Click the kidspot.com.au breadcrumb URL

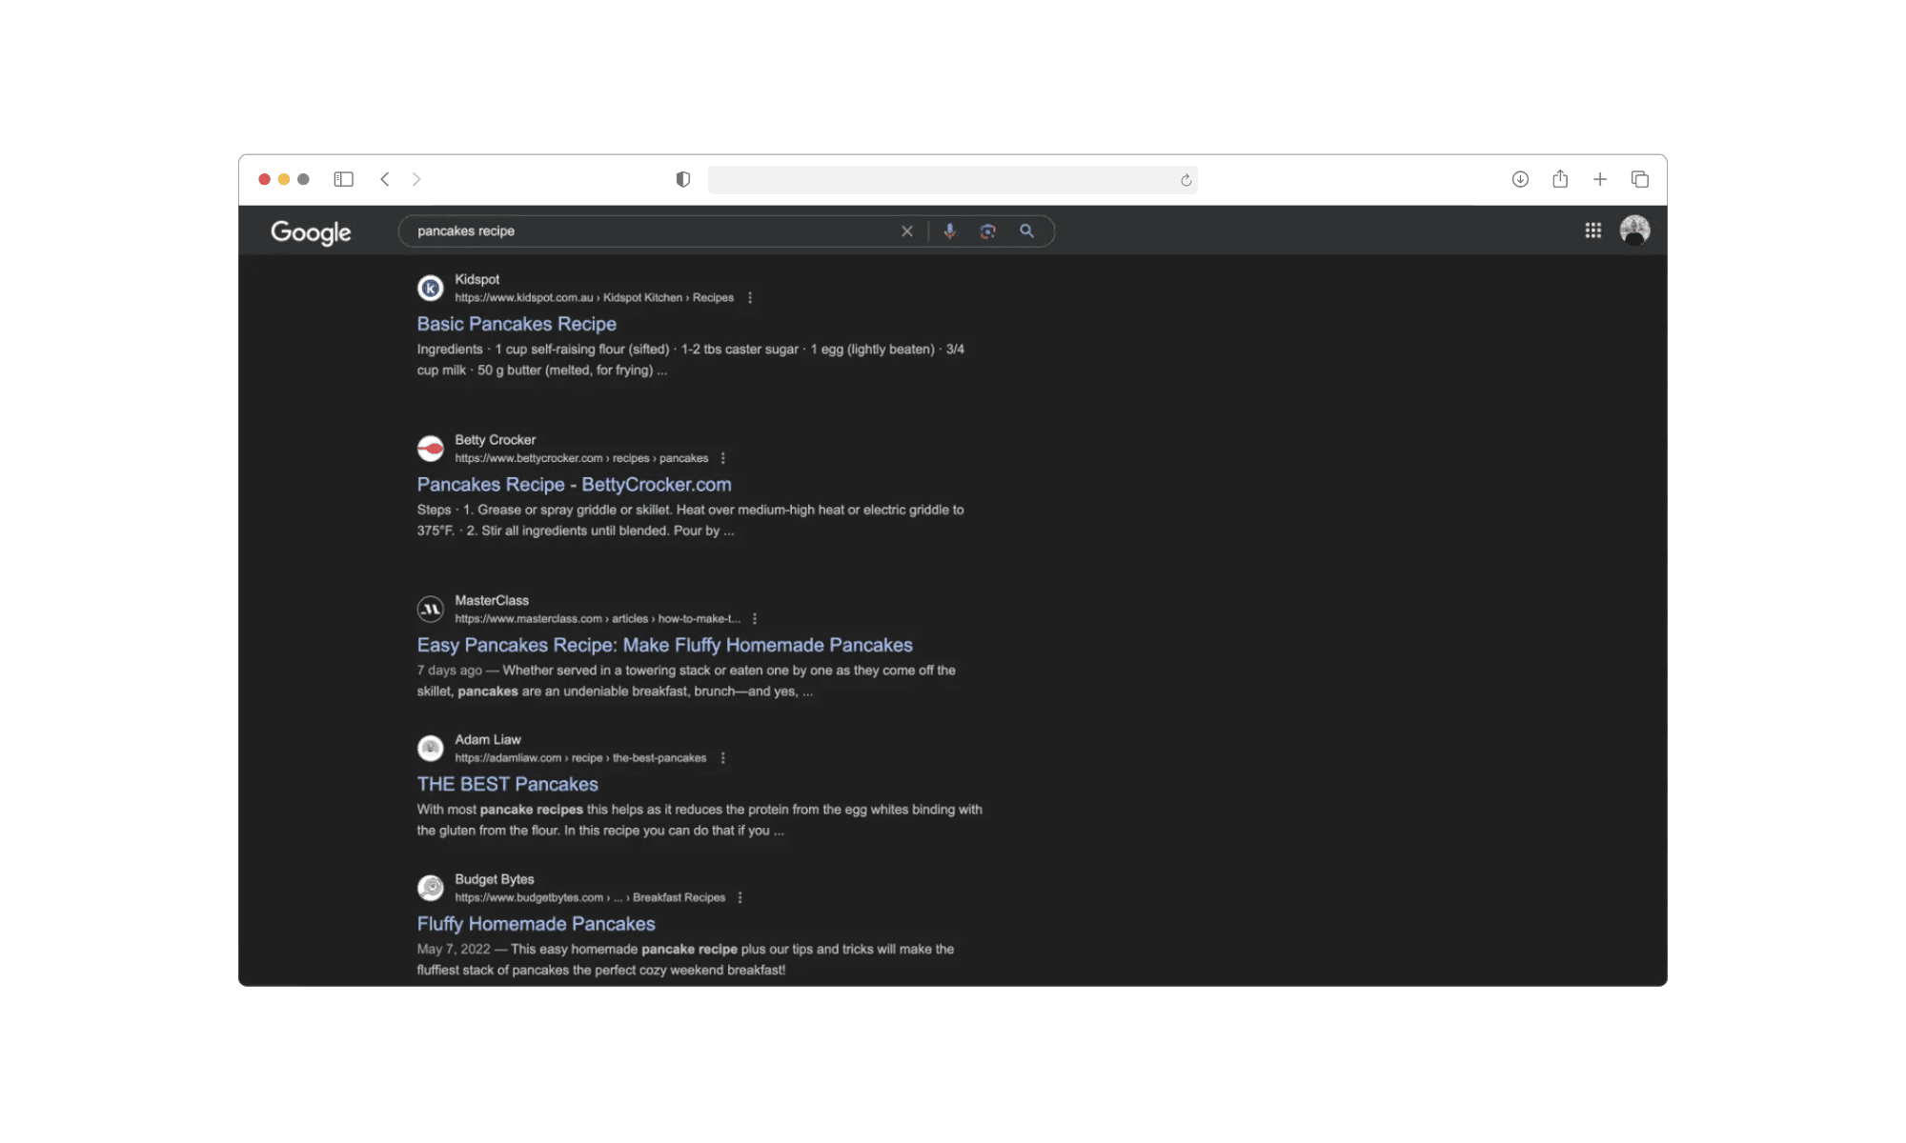[x=594, y=298]
